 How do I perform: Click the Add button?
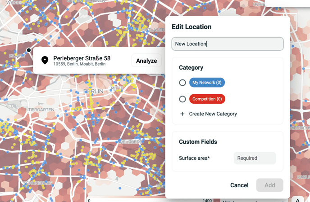click(269, 185)
